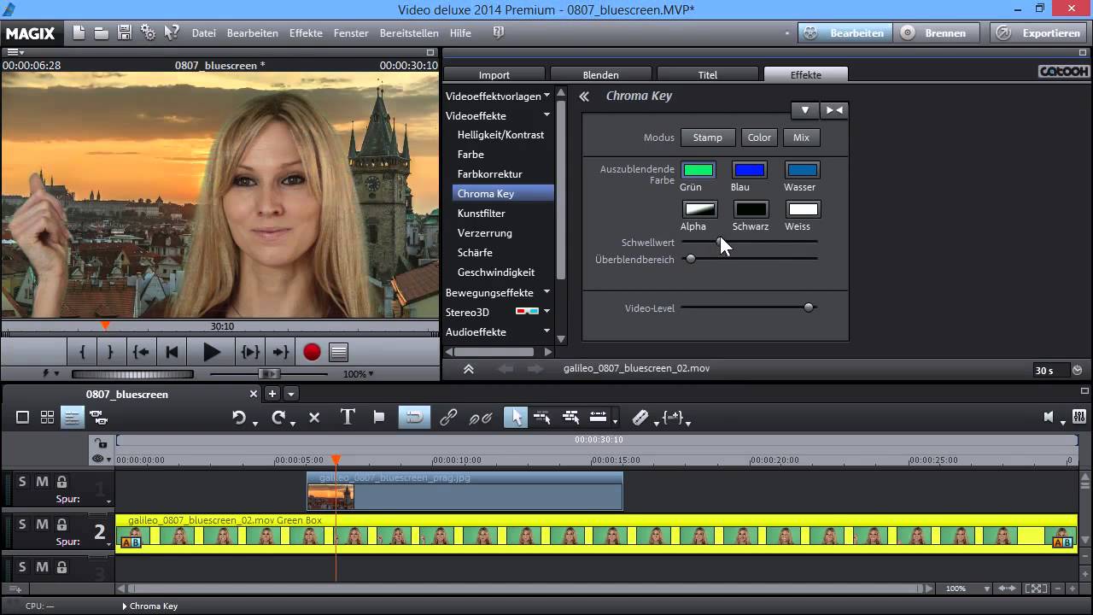Open zoom level 100% dropdown in timeline
The image size is (1093, 615).
point(987,589)
